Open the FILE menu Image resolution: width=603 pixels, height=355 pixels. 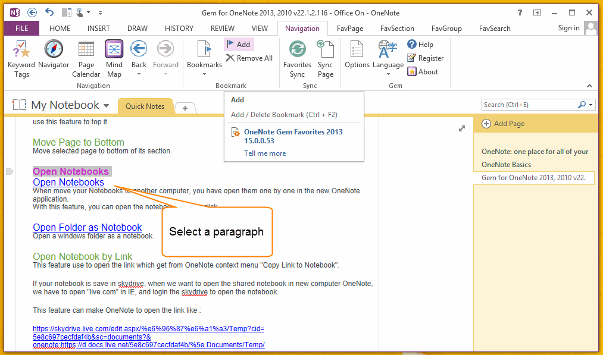pyautogui.click(x=21, y=29)
